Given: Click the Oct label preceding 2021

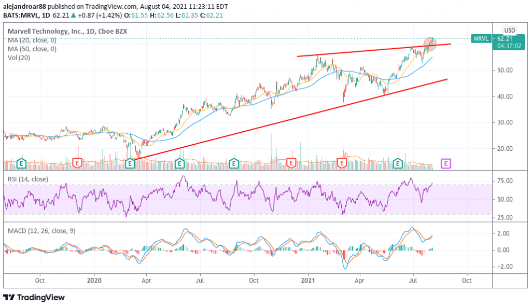Looking at the screenshot, I should tap(254, 281).
